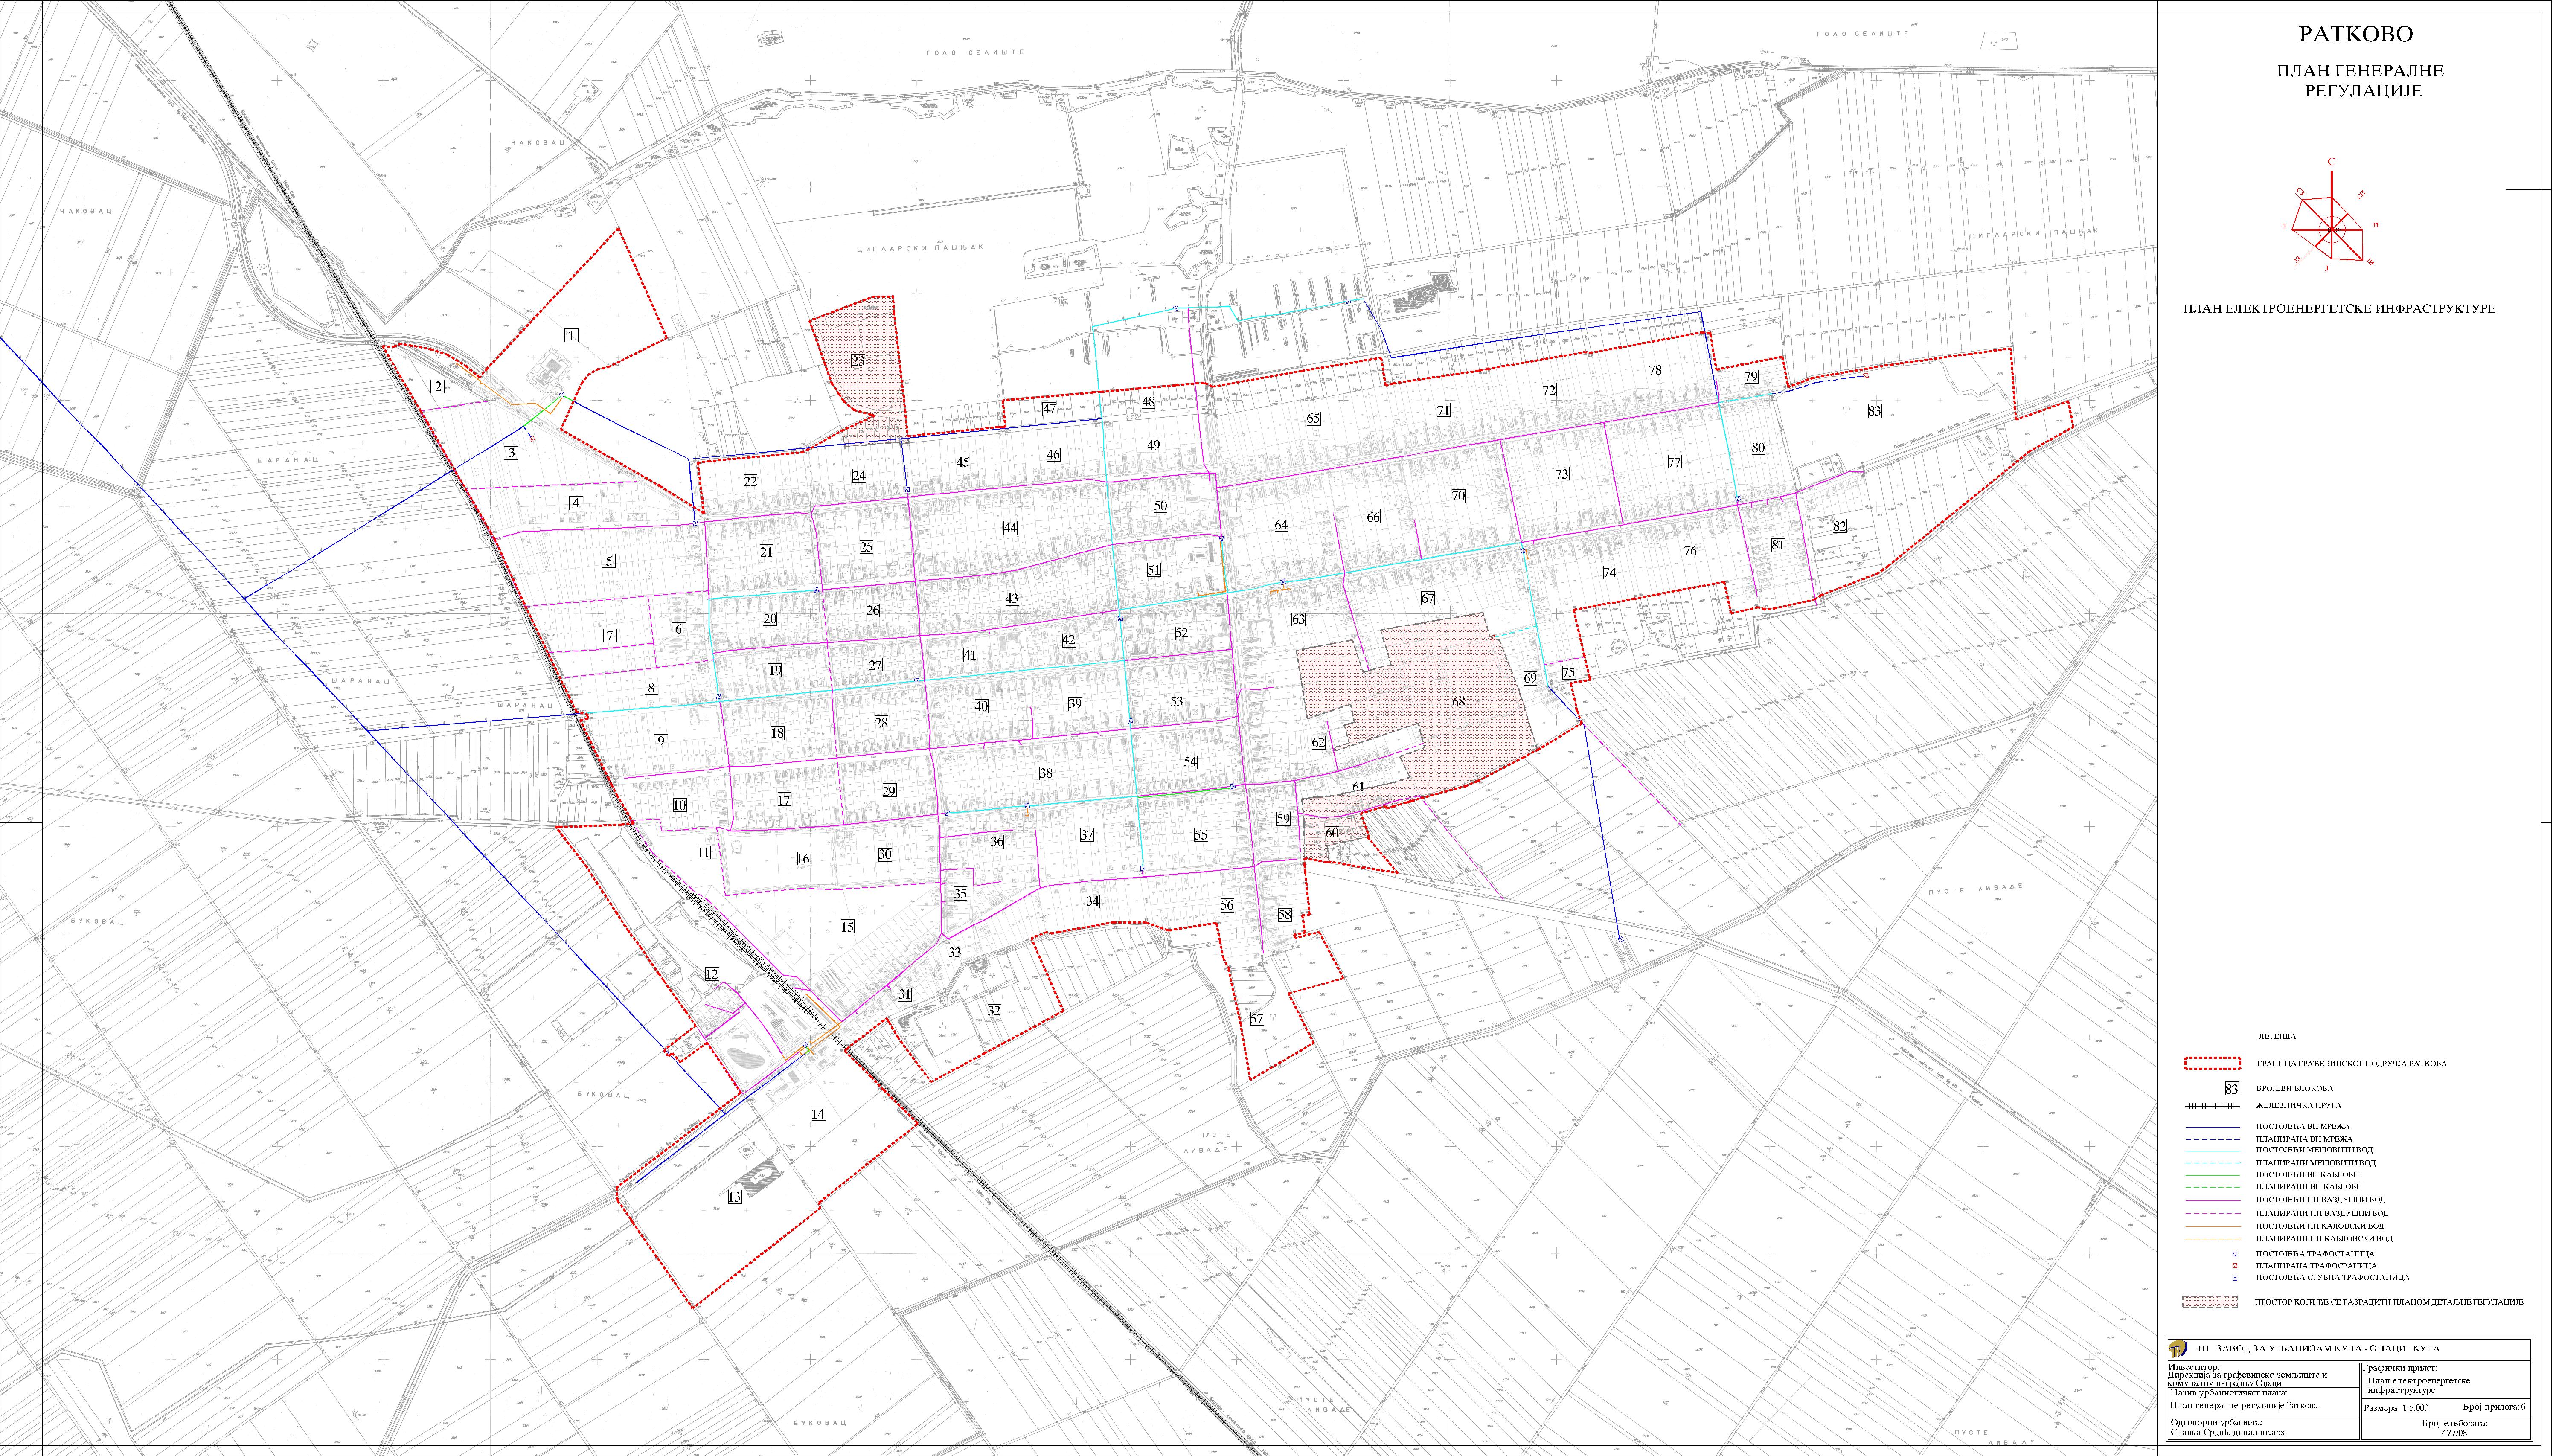2553x1456 pixels.
Task: Click block number 14 on the map
Action: pos(818,1114)
